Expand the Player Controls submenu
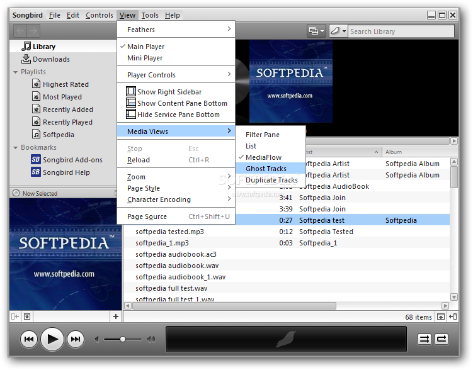The height and width of the screenshot is (370, 473). tap(176, 75)
